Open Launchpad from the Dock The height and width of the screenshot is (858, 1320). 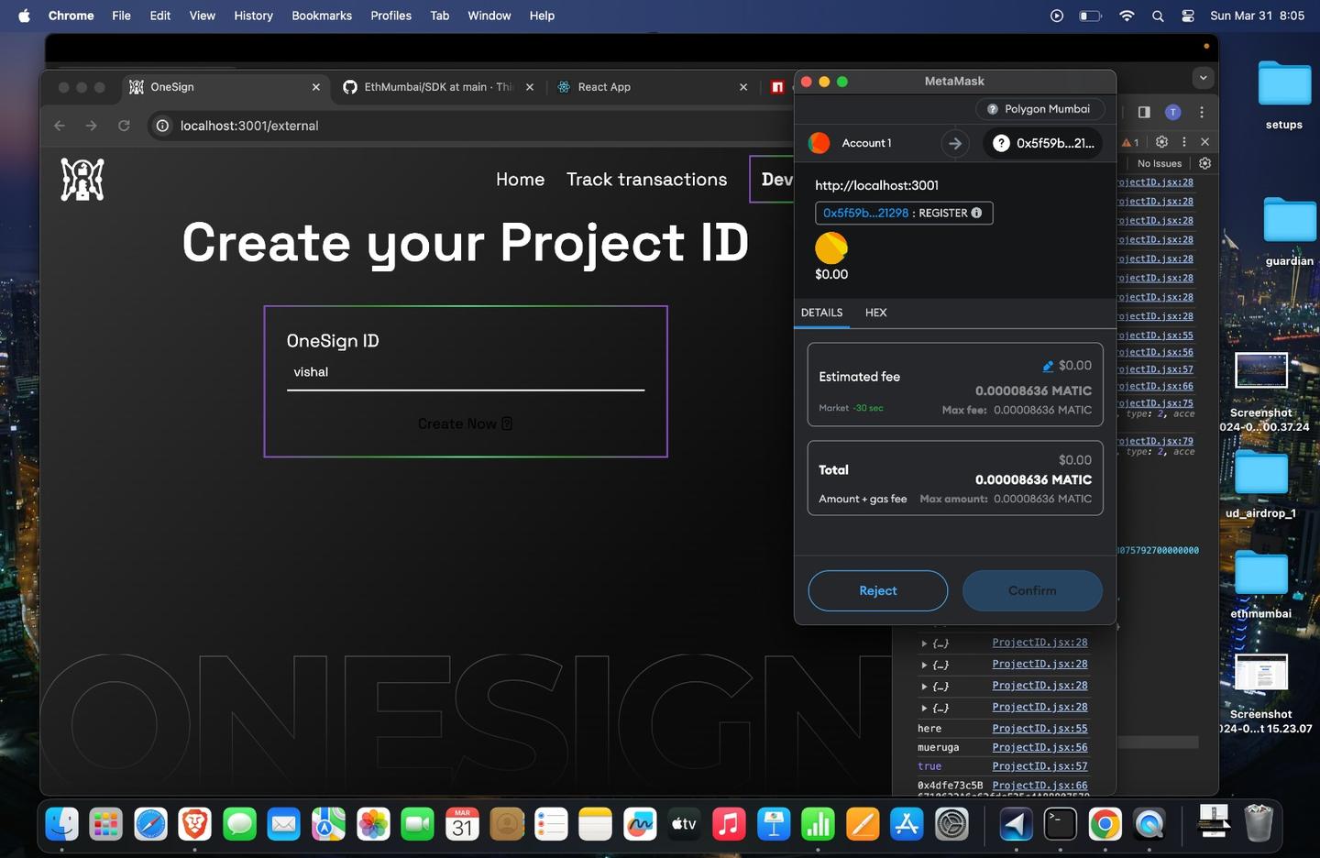coord(106,825)
